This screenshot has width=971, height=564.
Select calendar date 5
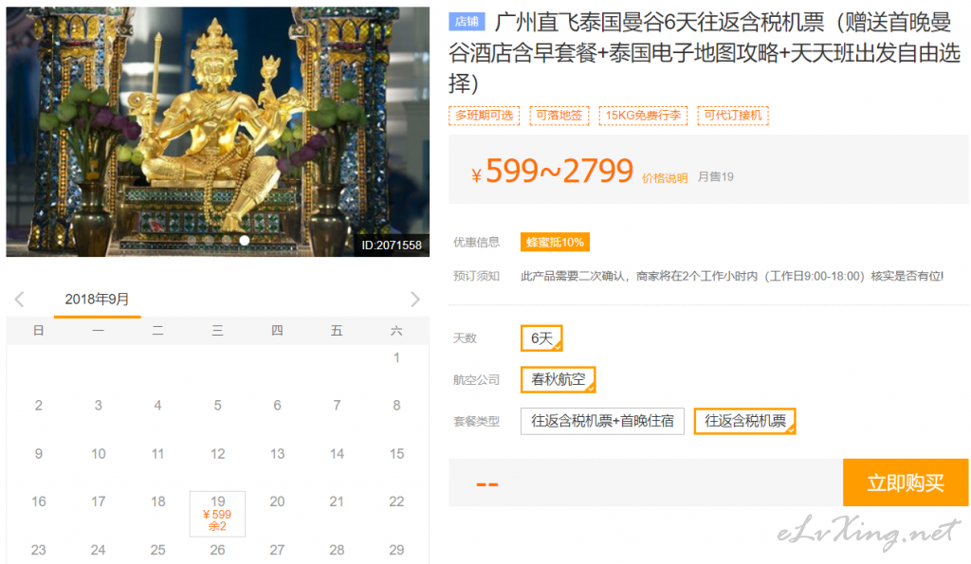(x=217, y=406)
